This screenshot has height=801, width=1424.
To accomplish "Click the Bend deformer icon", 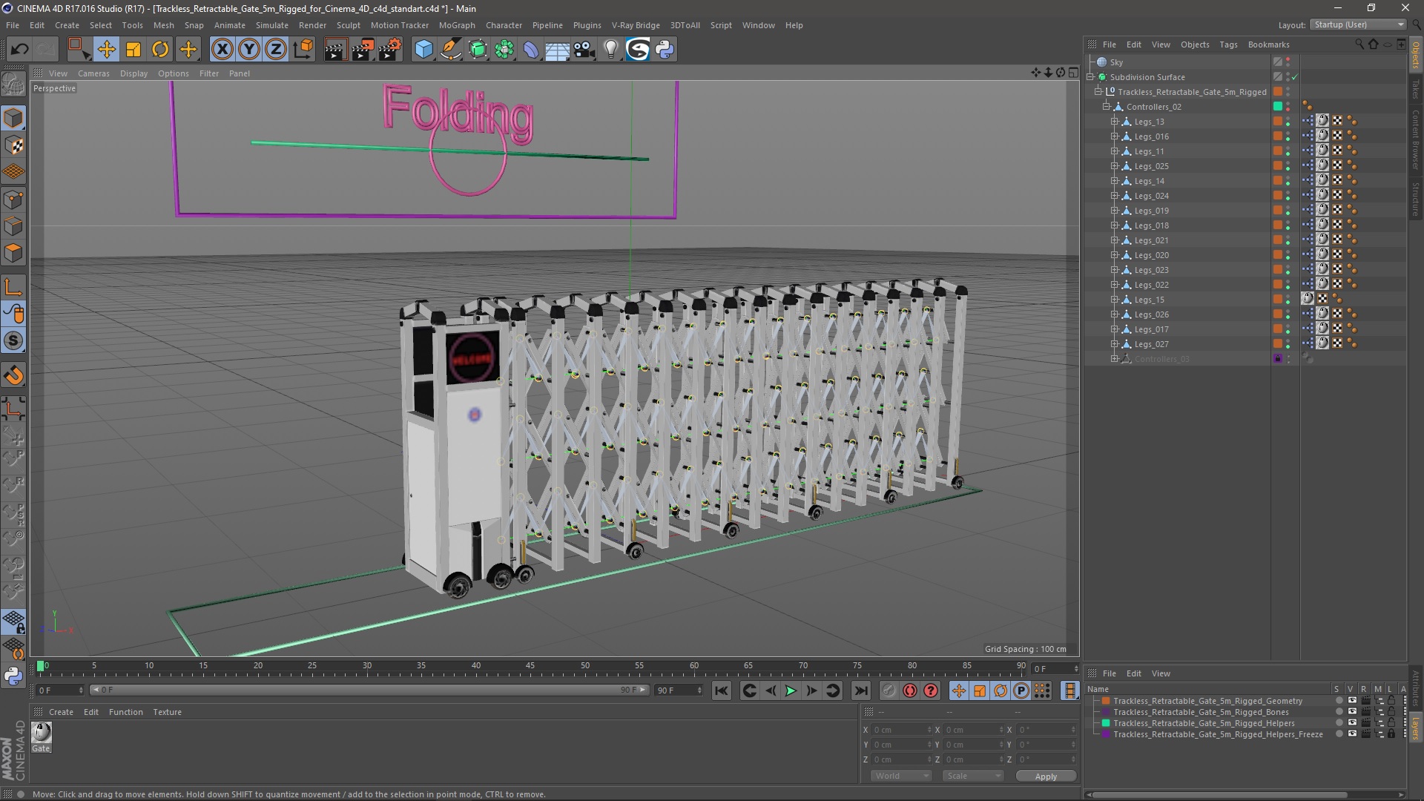I will (x=531, y=50).
